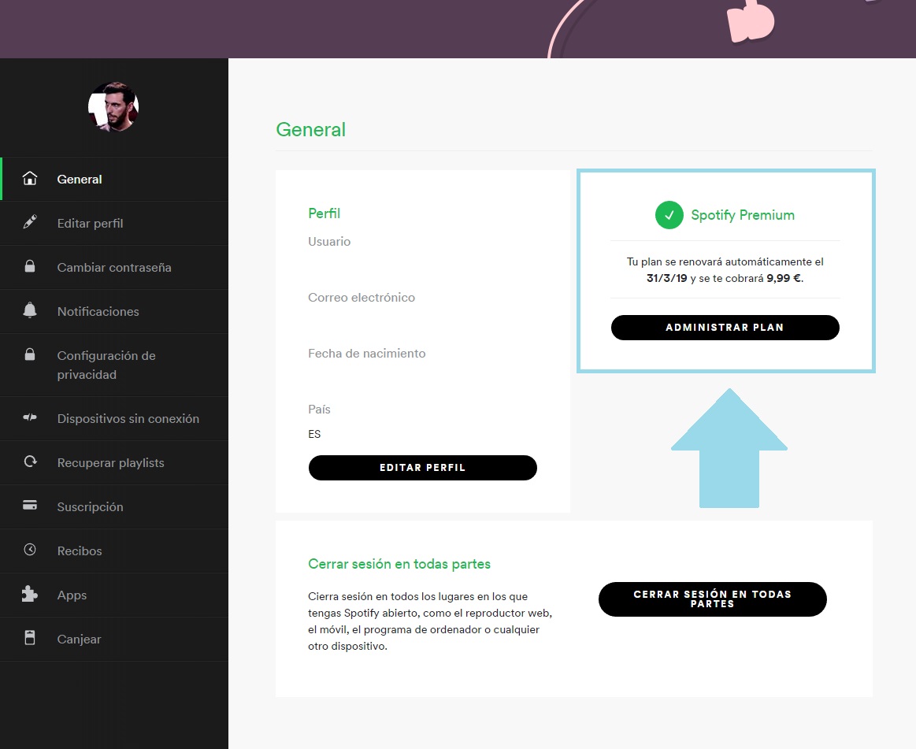Click the pencil icon for Editar perfil
The height and width of the screenshot is (749, 916).
click(30, 222)
